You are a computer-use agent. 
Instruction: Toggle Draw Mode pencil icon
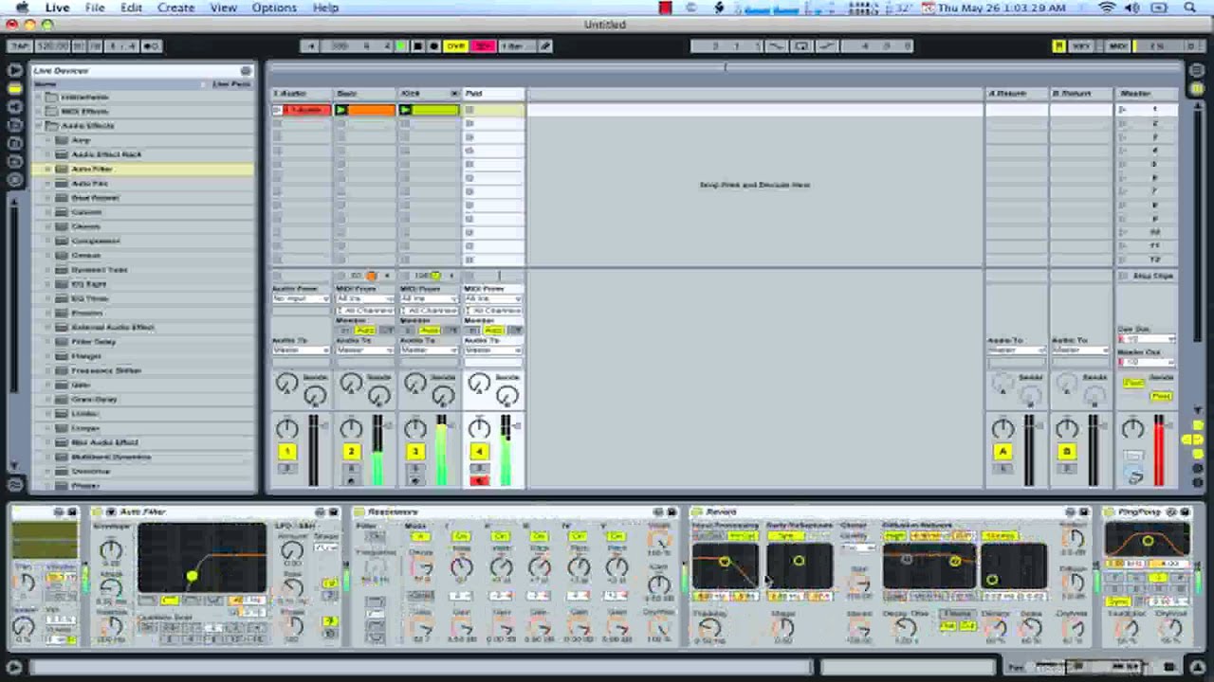coord(546,45)
